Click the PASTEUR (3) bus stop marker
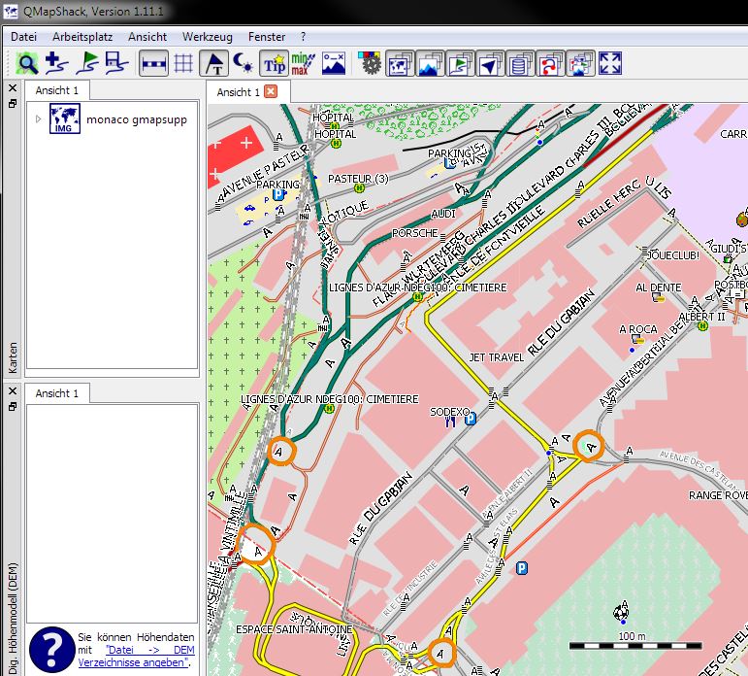The image size is (748, 676). tap(359, 188)
